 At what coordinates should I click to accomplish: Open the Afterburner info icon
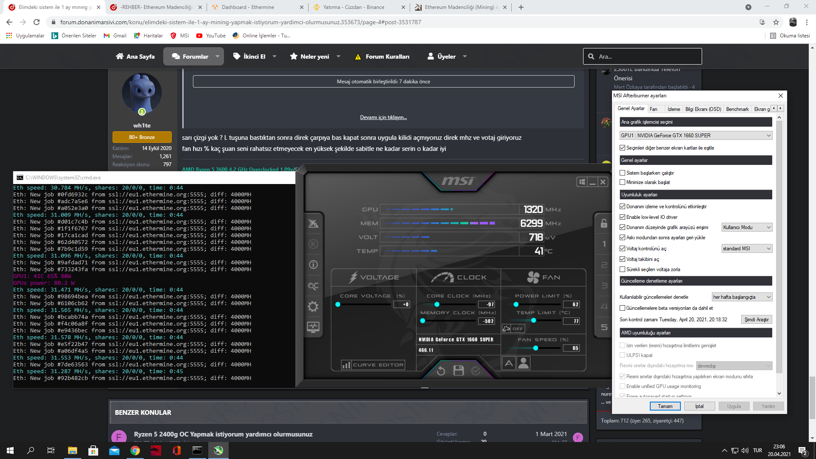coord(313,265)
